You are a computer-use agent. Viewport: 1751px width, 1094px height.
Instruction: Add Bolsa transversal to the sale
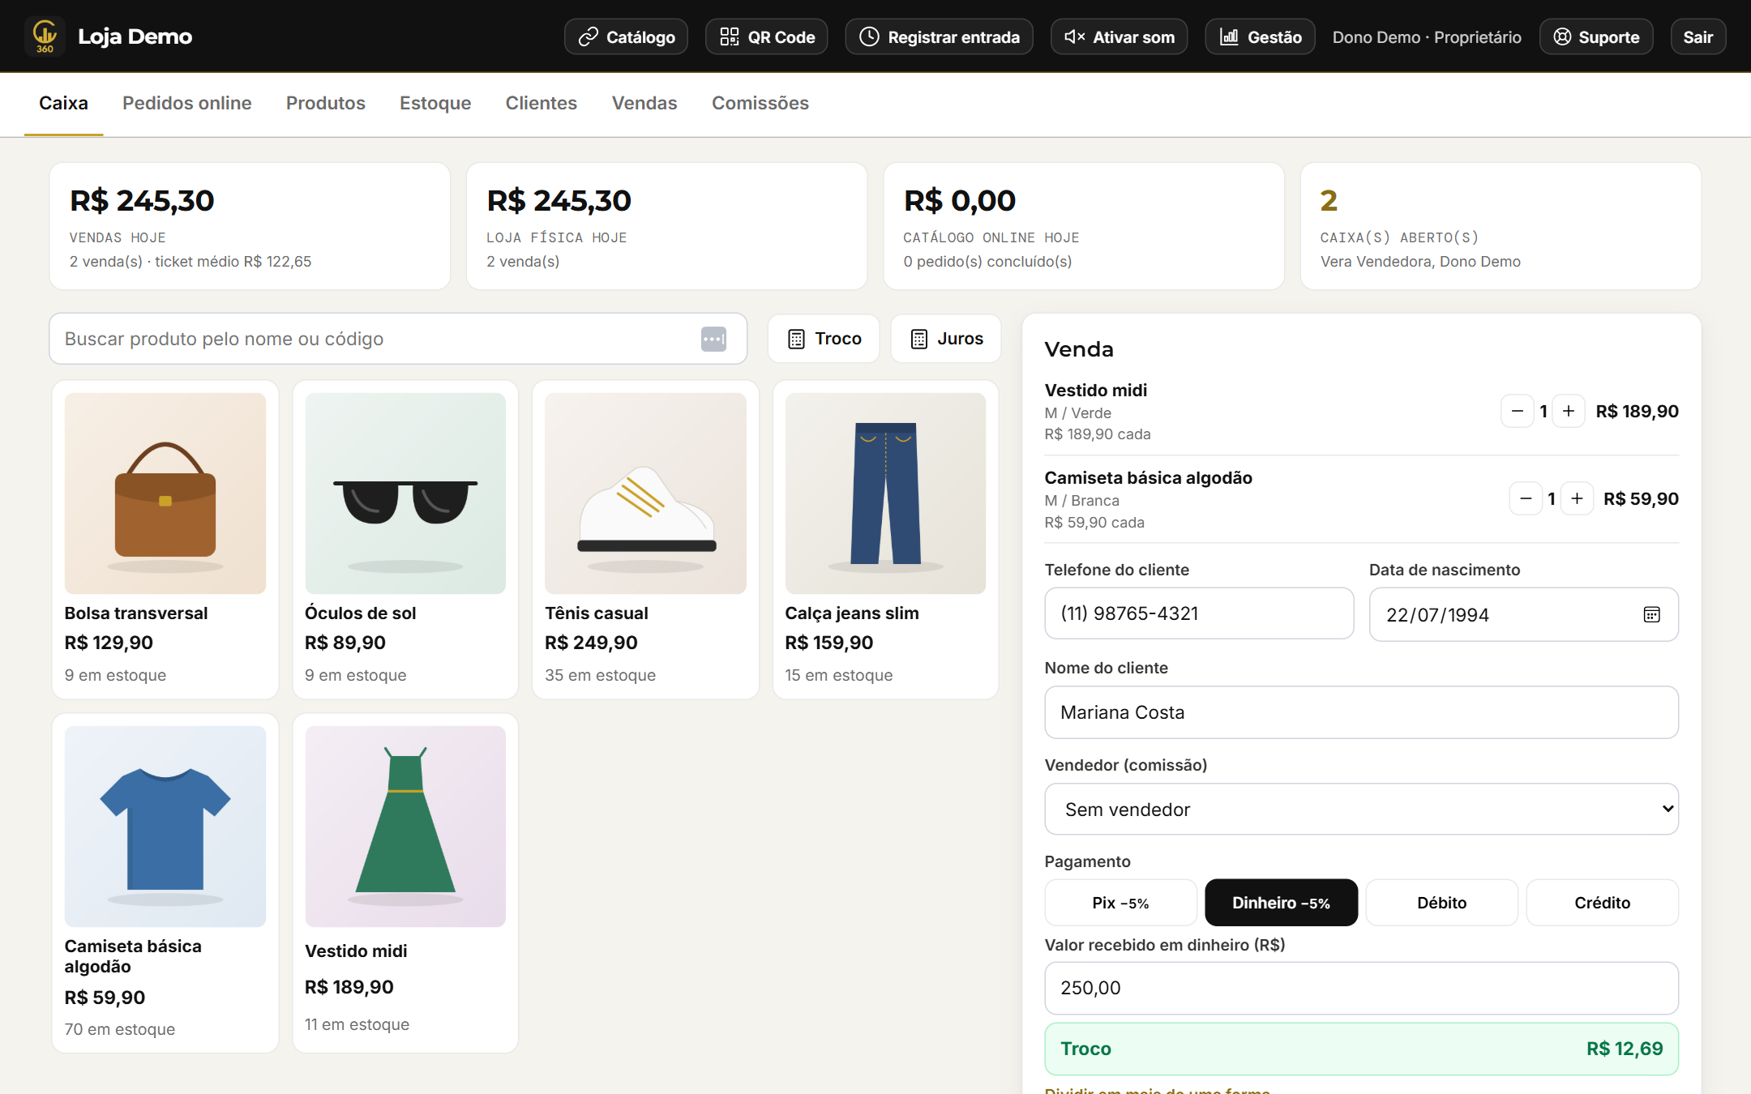(165, 540)
